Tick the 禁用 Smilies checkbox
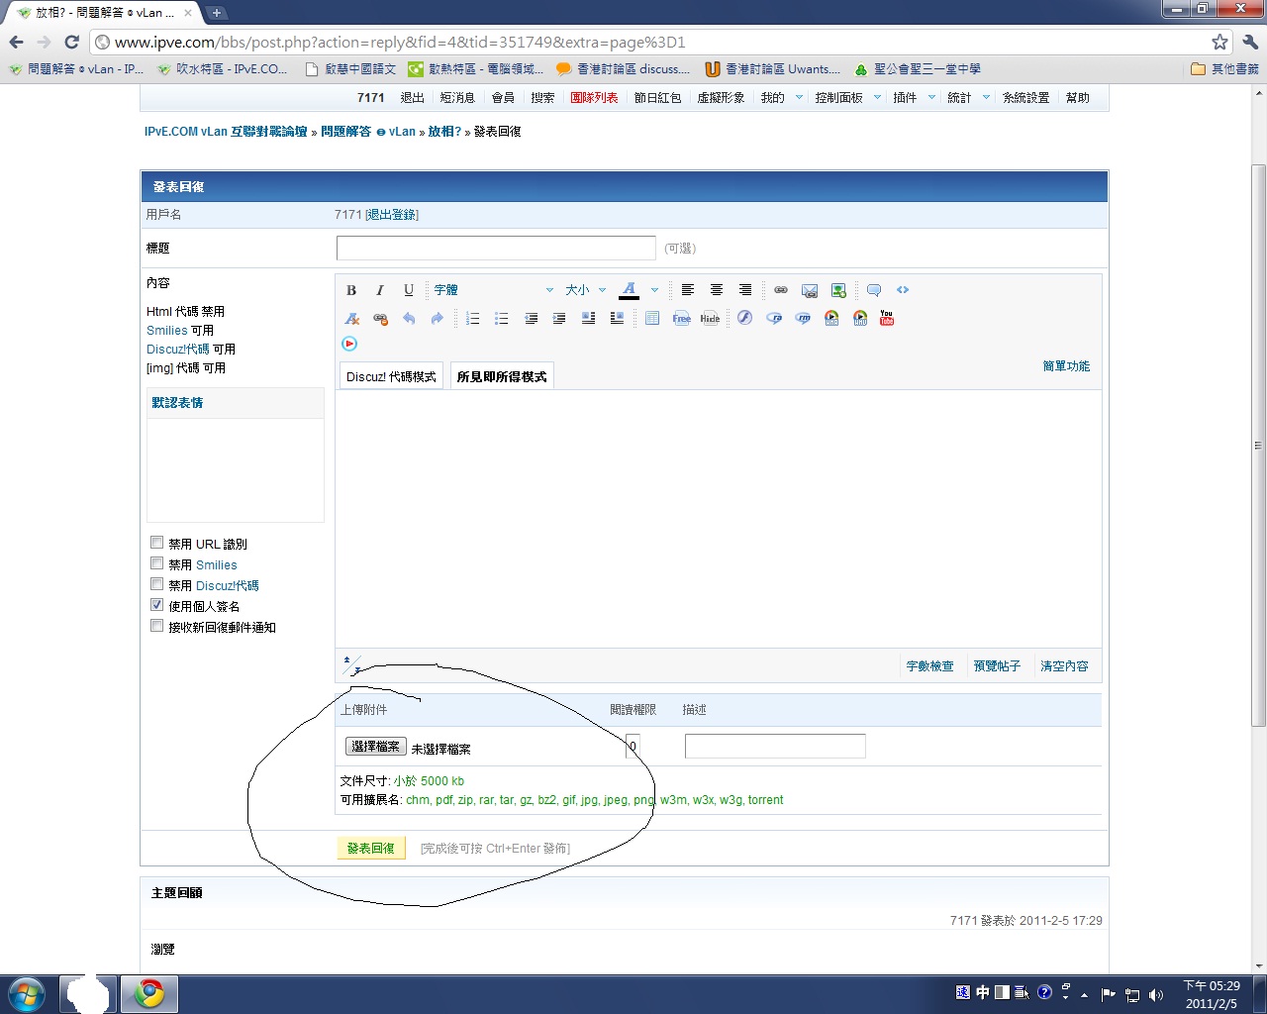Screen dimensions: 1267x1014 pos(156,563)
